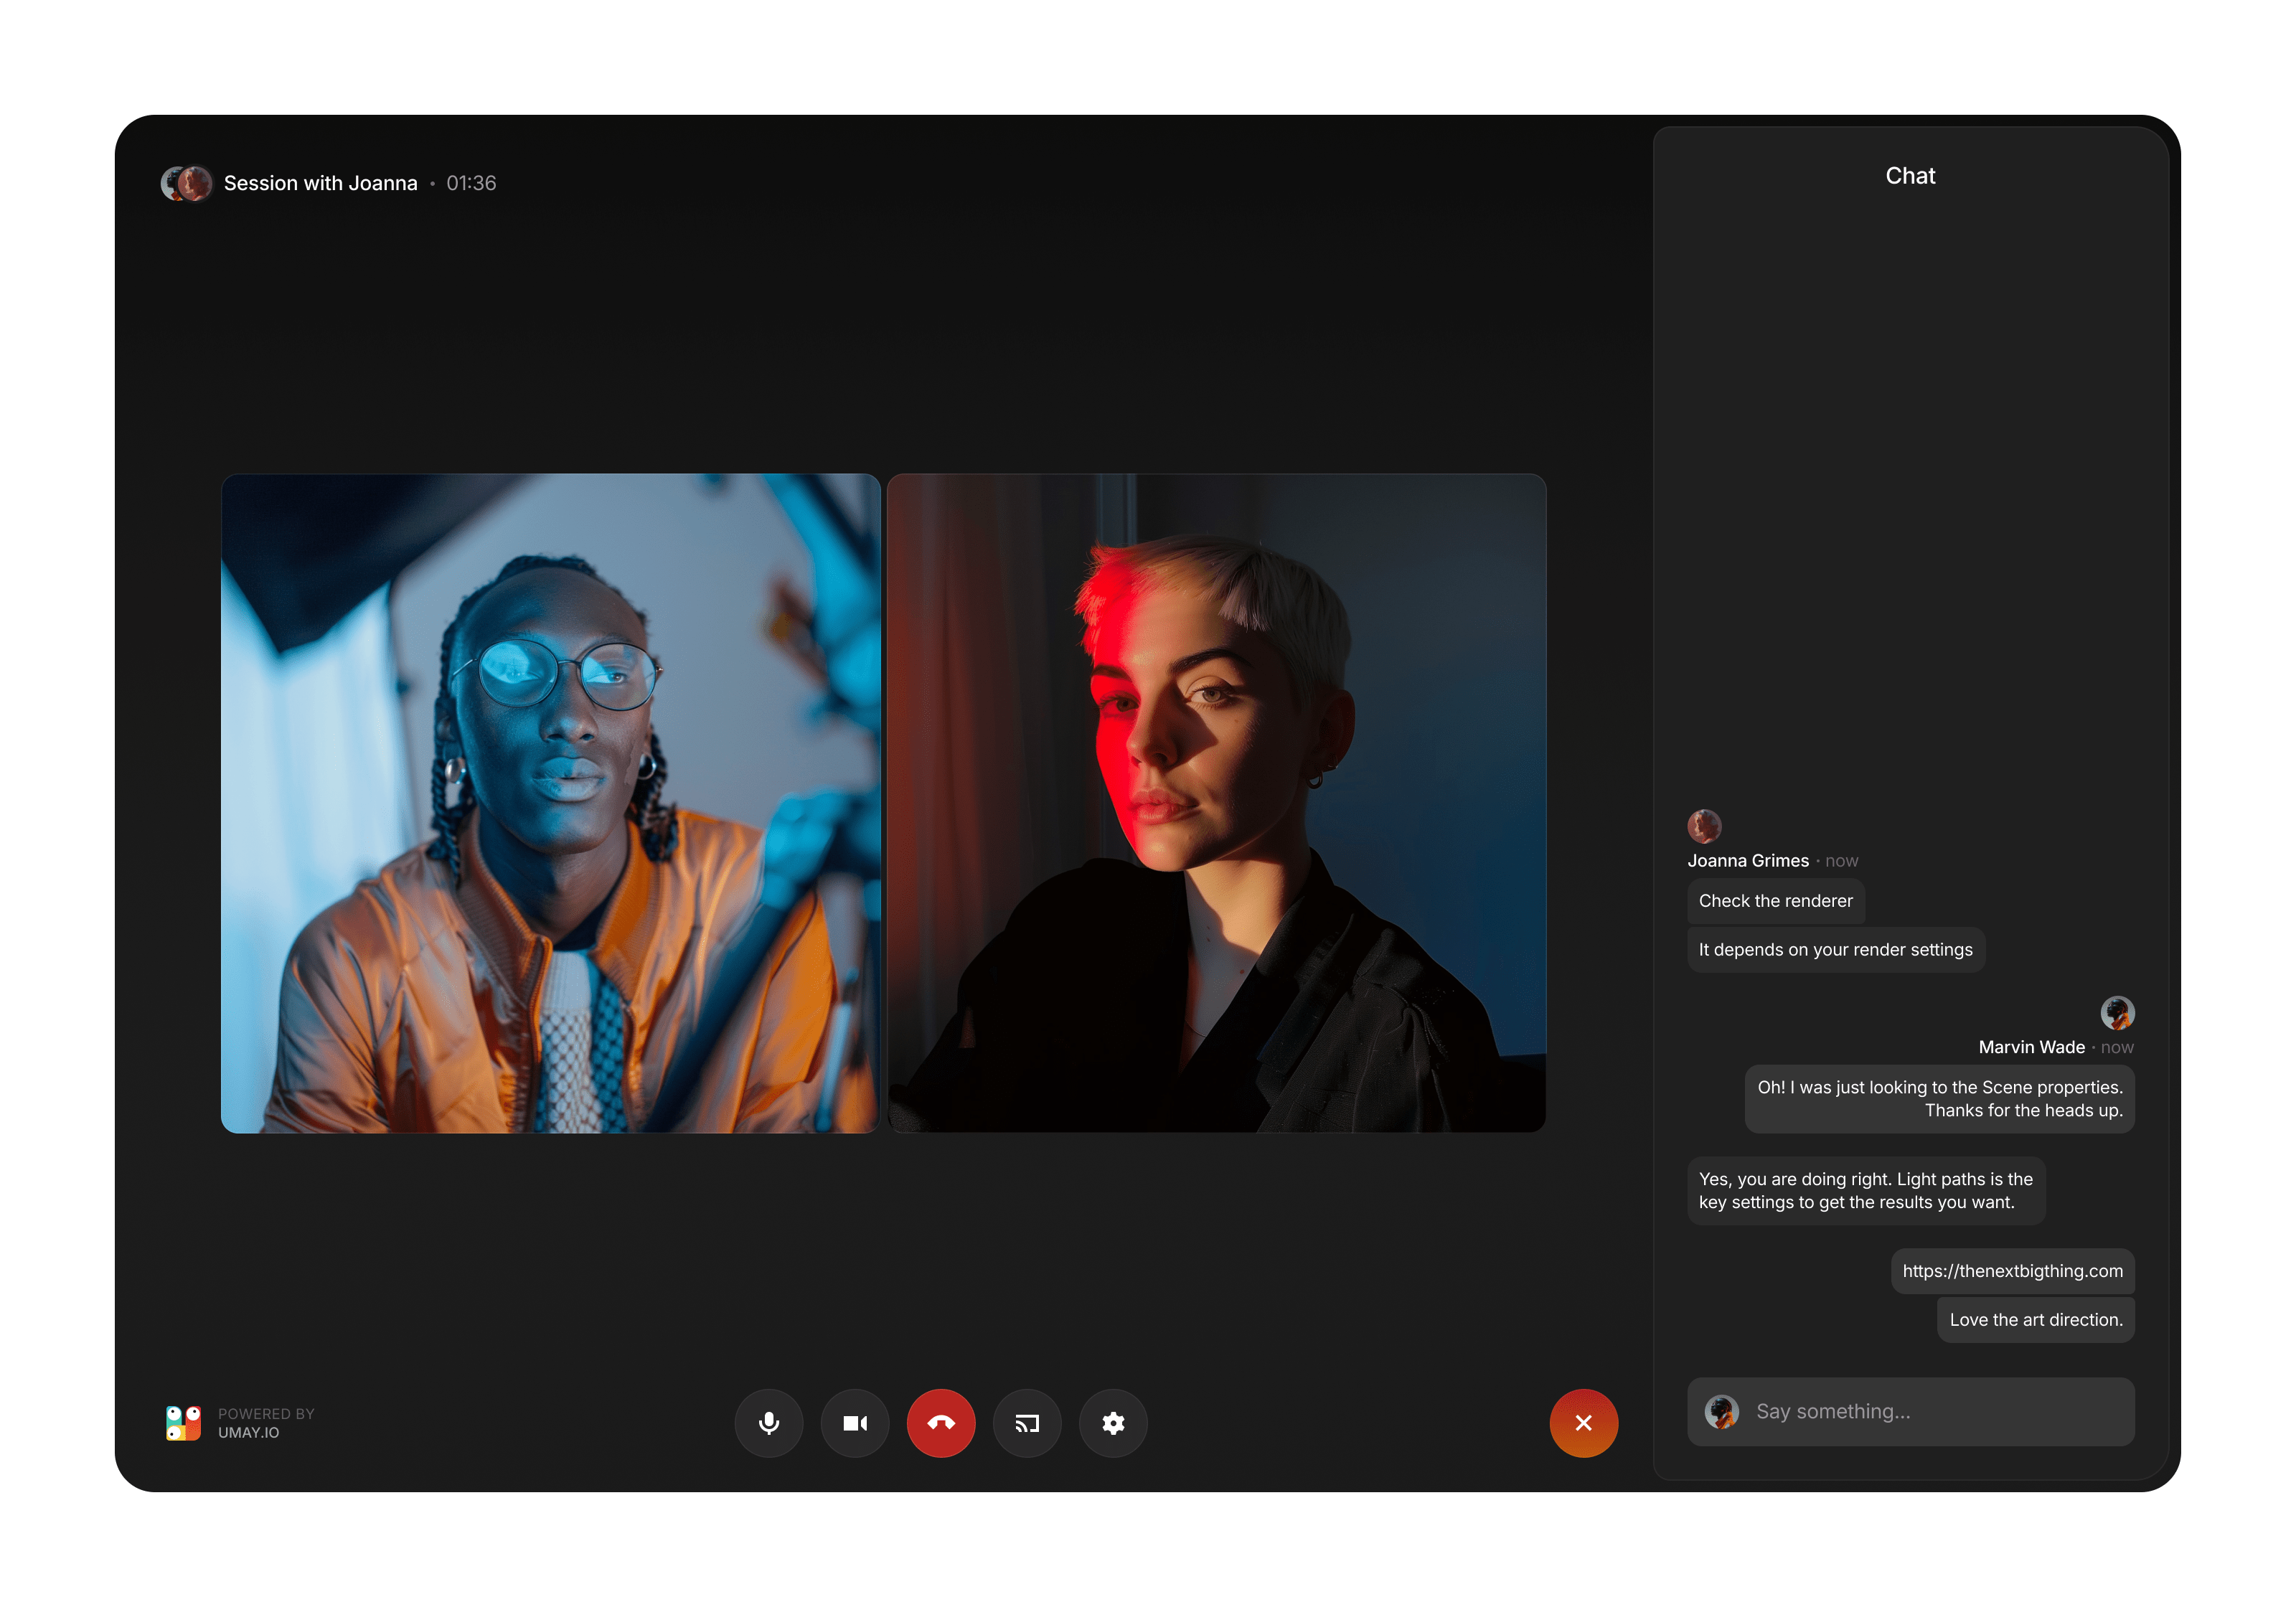
Task: Click the Umay.io logo icon
Action: point(183,1422)
